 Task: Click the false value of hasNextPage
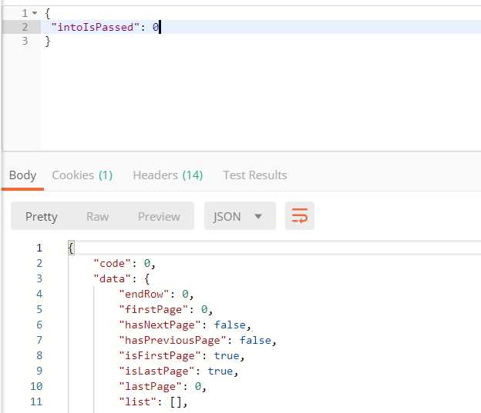click(x=230, y=325)
